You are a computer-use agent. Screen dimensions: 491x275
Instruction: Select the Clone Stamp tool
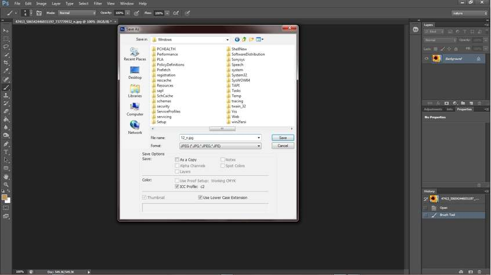[6, 95]
